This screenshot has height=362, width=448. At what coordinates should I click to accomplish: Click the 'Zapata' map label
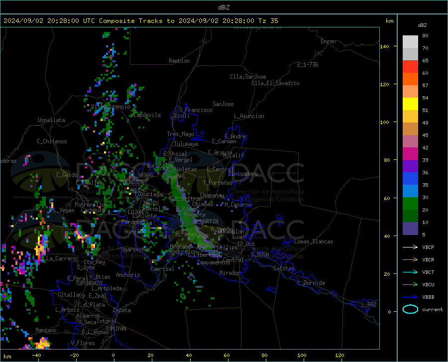[x=122, y=310]
